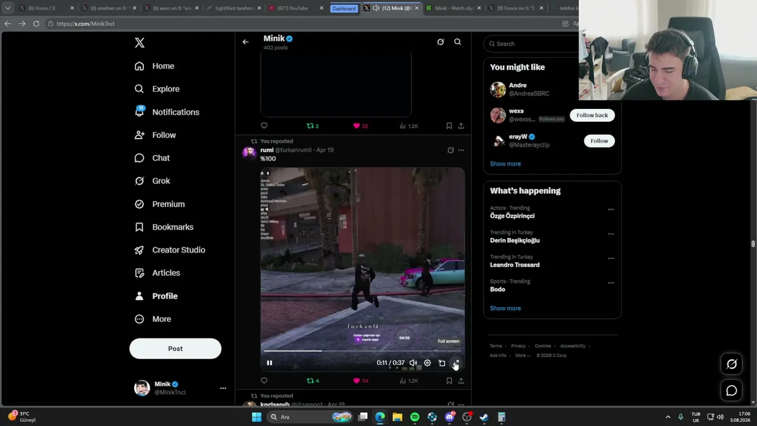Enter full screen on the video
757x426 pixels.
coord(456,363)
